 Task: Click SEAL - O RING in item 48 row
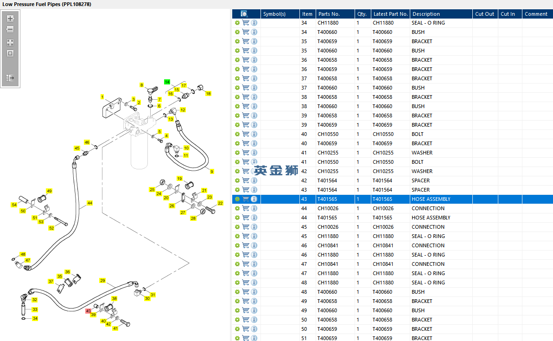coord(428,283)
